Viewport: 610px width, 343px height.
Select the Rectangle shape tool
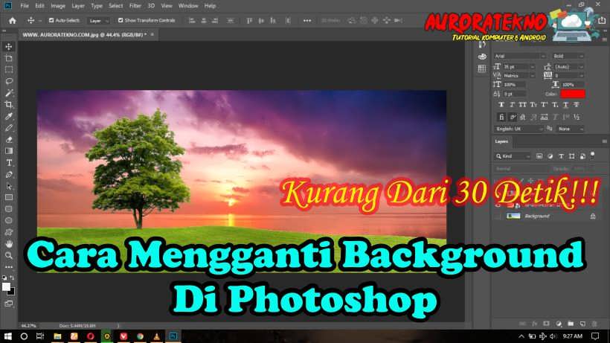tap(9, 197)
